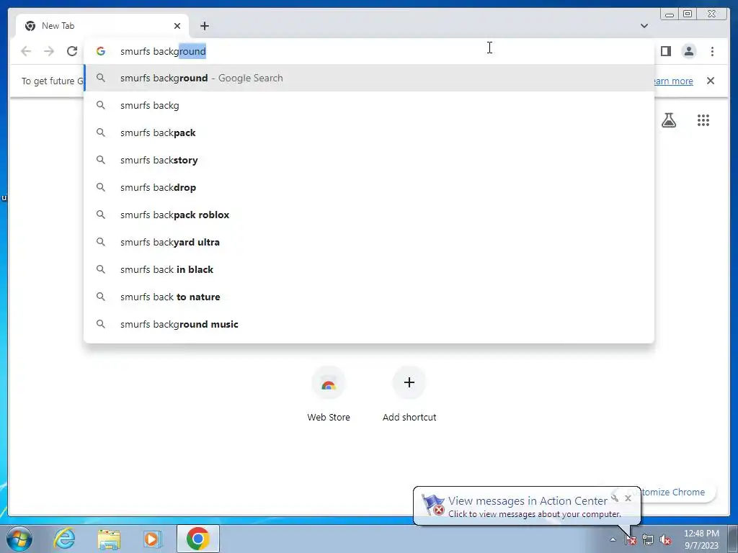
Task: Choose the 'smurfs backg' suggestion
Action: [x=368, y=105]
